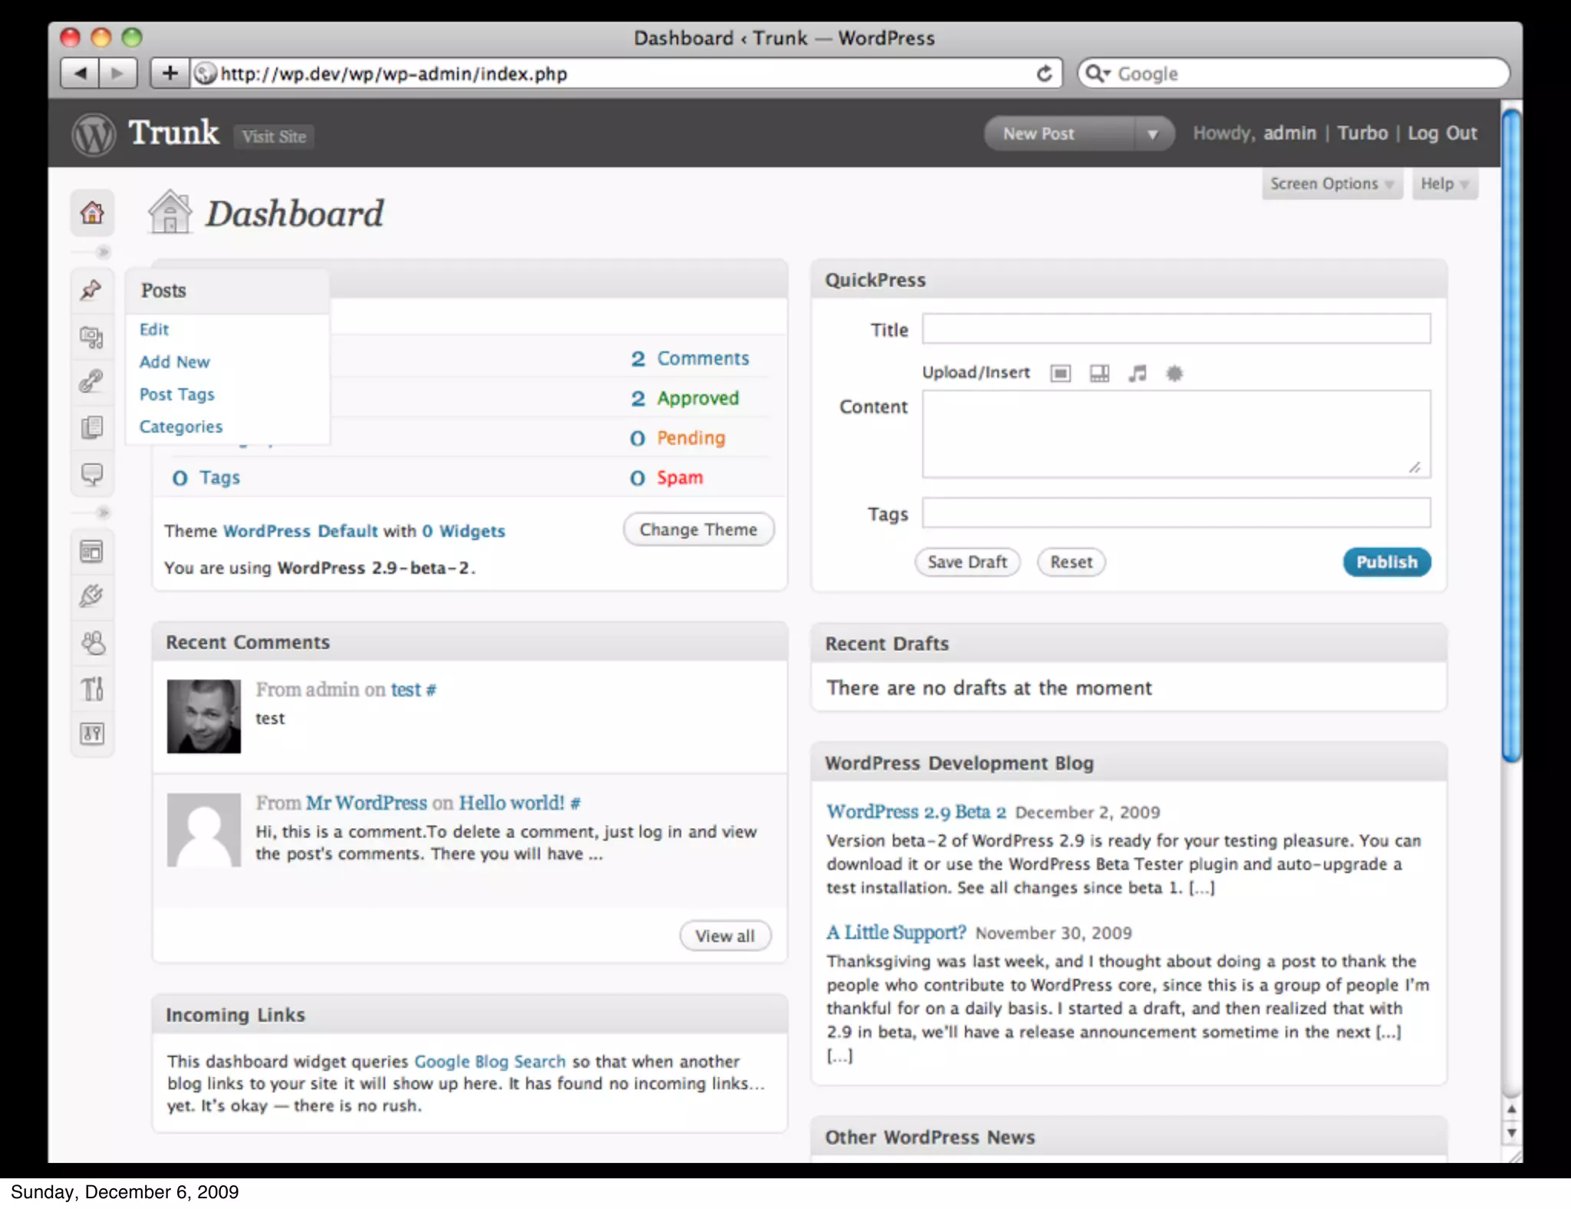This screenshot has width=1571, height=1209.
Task: Toggle the sidebar collapse arrow below Dashboard icon
Action: tap(103, 252)
